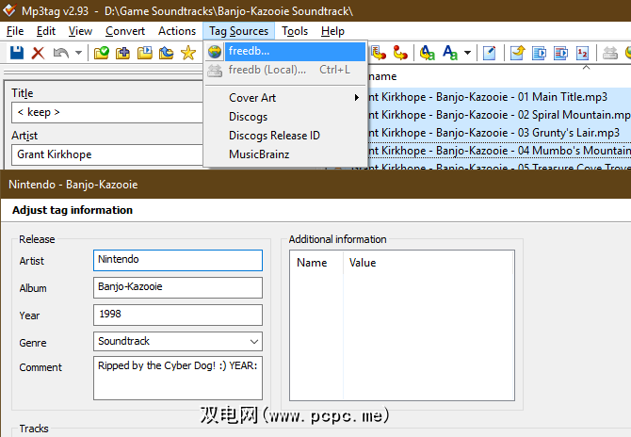Click the Album field containing Banjo-Kazooie
This screenshot has height=437, width=631.
(x=178, y=287)
